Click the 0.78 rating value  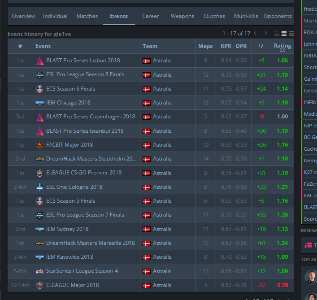click(282, 285)
